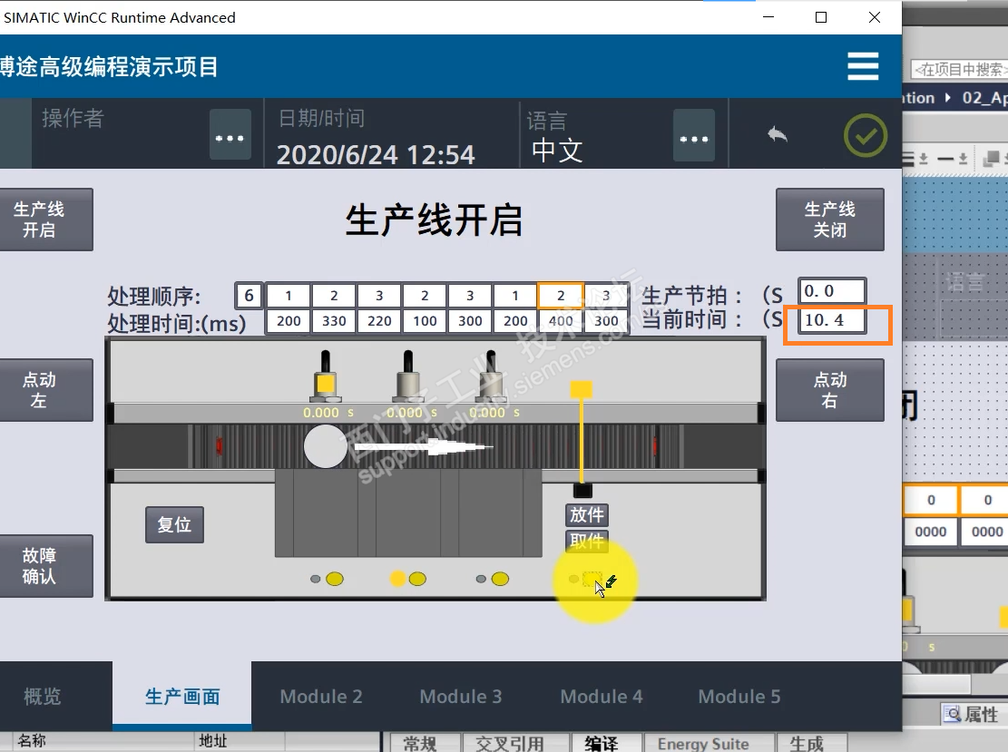Maximize the WinCC Runtime Advanced window
Image resolution: width=1008 pixels, height=752 pixels.
[821, 17]
